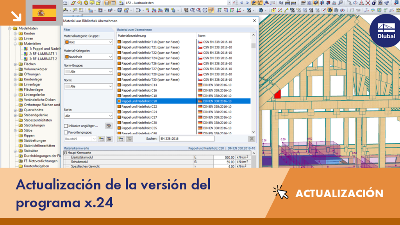Open the Sorte dropdown
This screenshot has height=225, width=400.
point(88,116)
